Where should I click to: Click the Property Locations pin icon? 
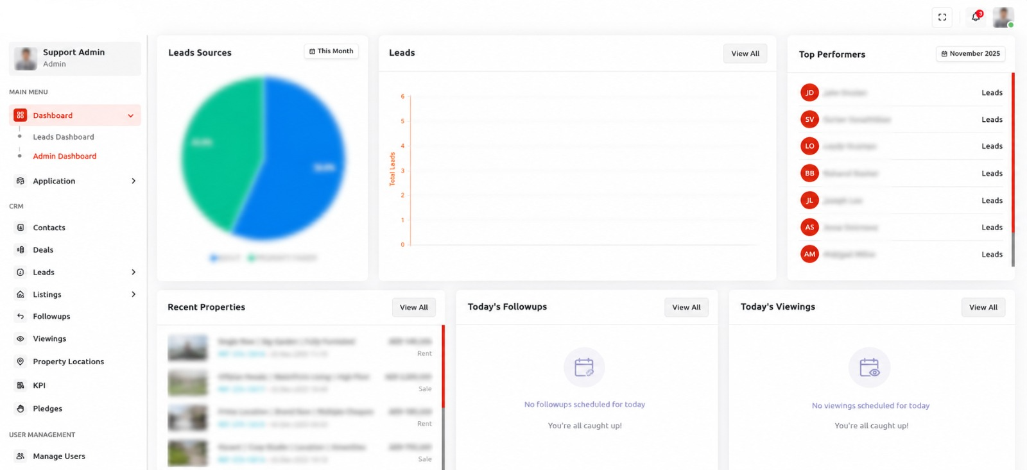(x=21, y=362)
